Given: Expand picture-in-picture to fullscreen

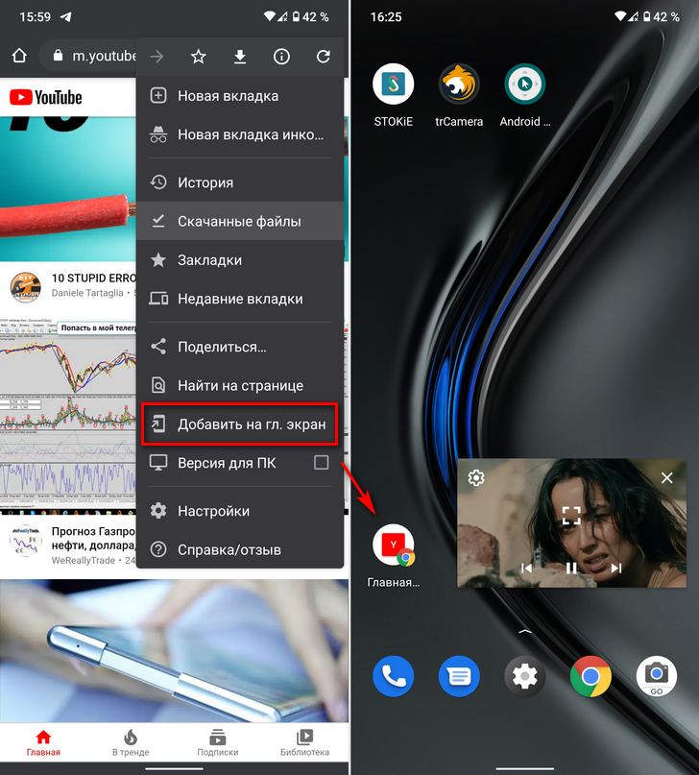Looking at the screenshot, I should click(571, 516).
